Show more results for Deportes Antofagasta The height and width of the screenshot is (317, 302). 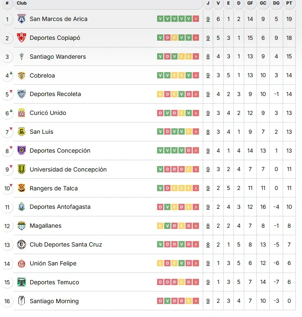pos(196,207)
